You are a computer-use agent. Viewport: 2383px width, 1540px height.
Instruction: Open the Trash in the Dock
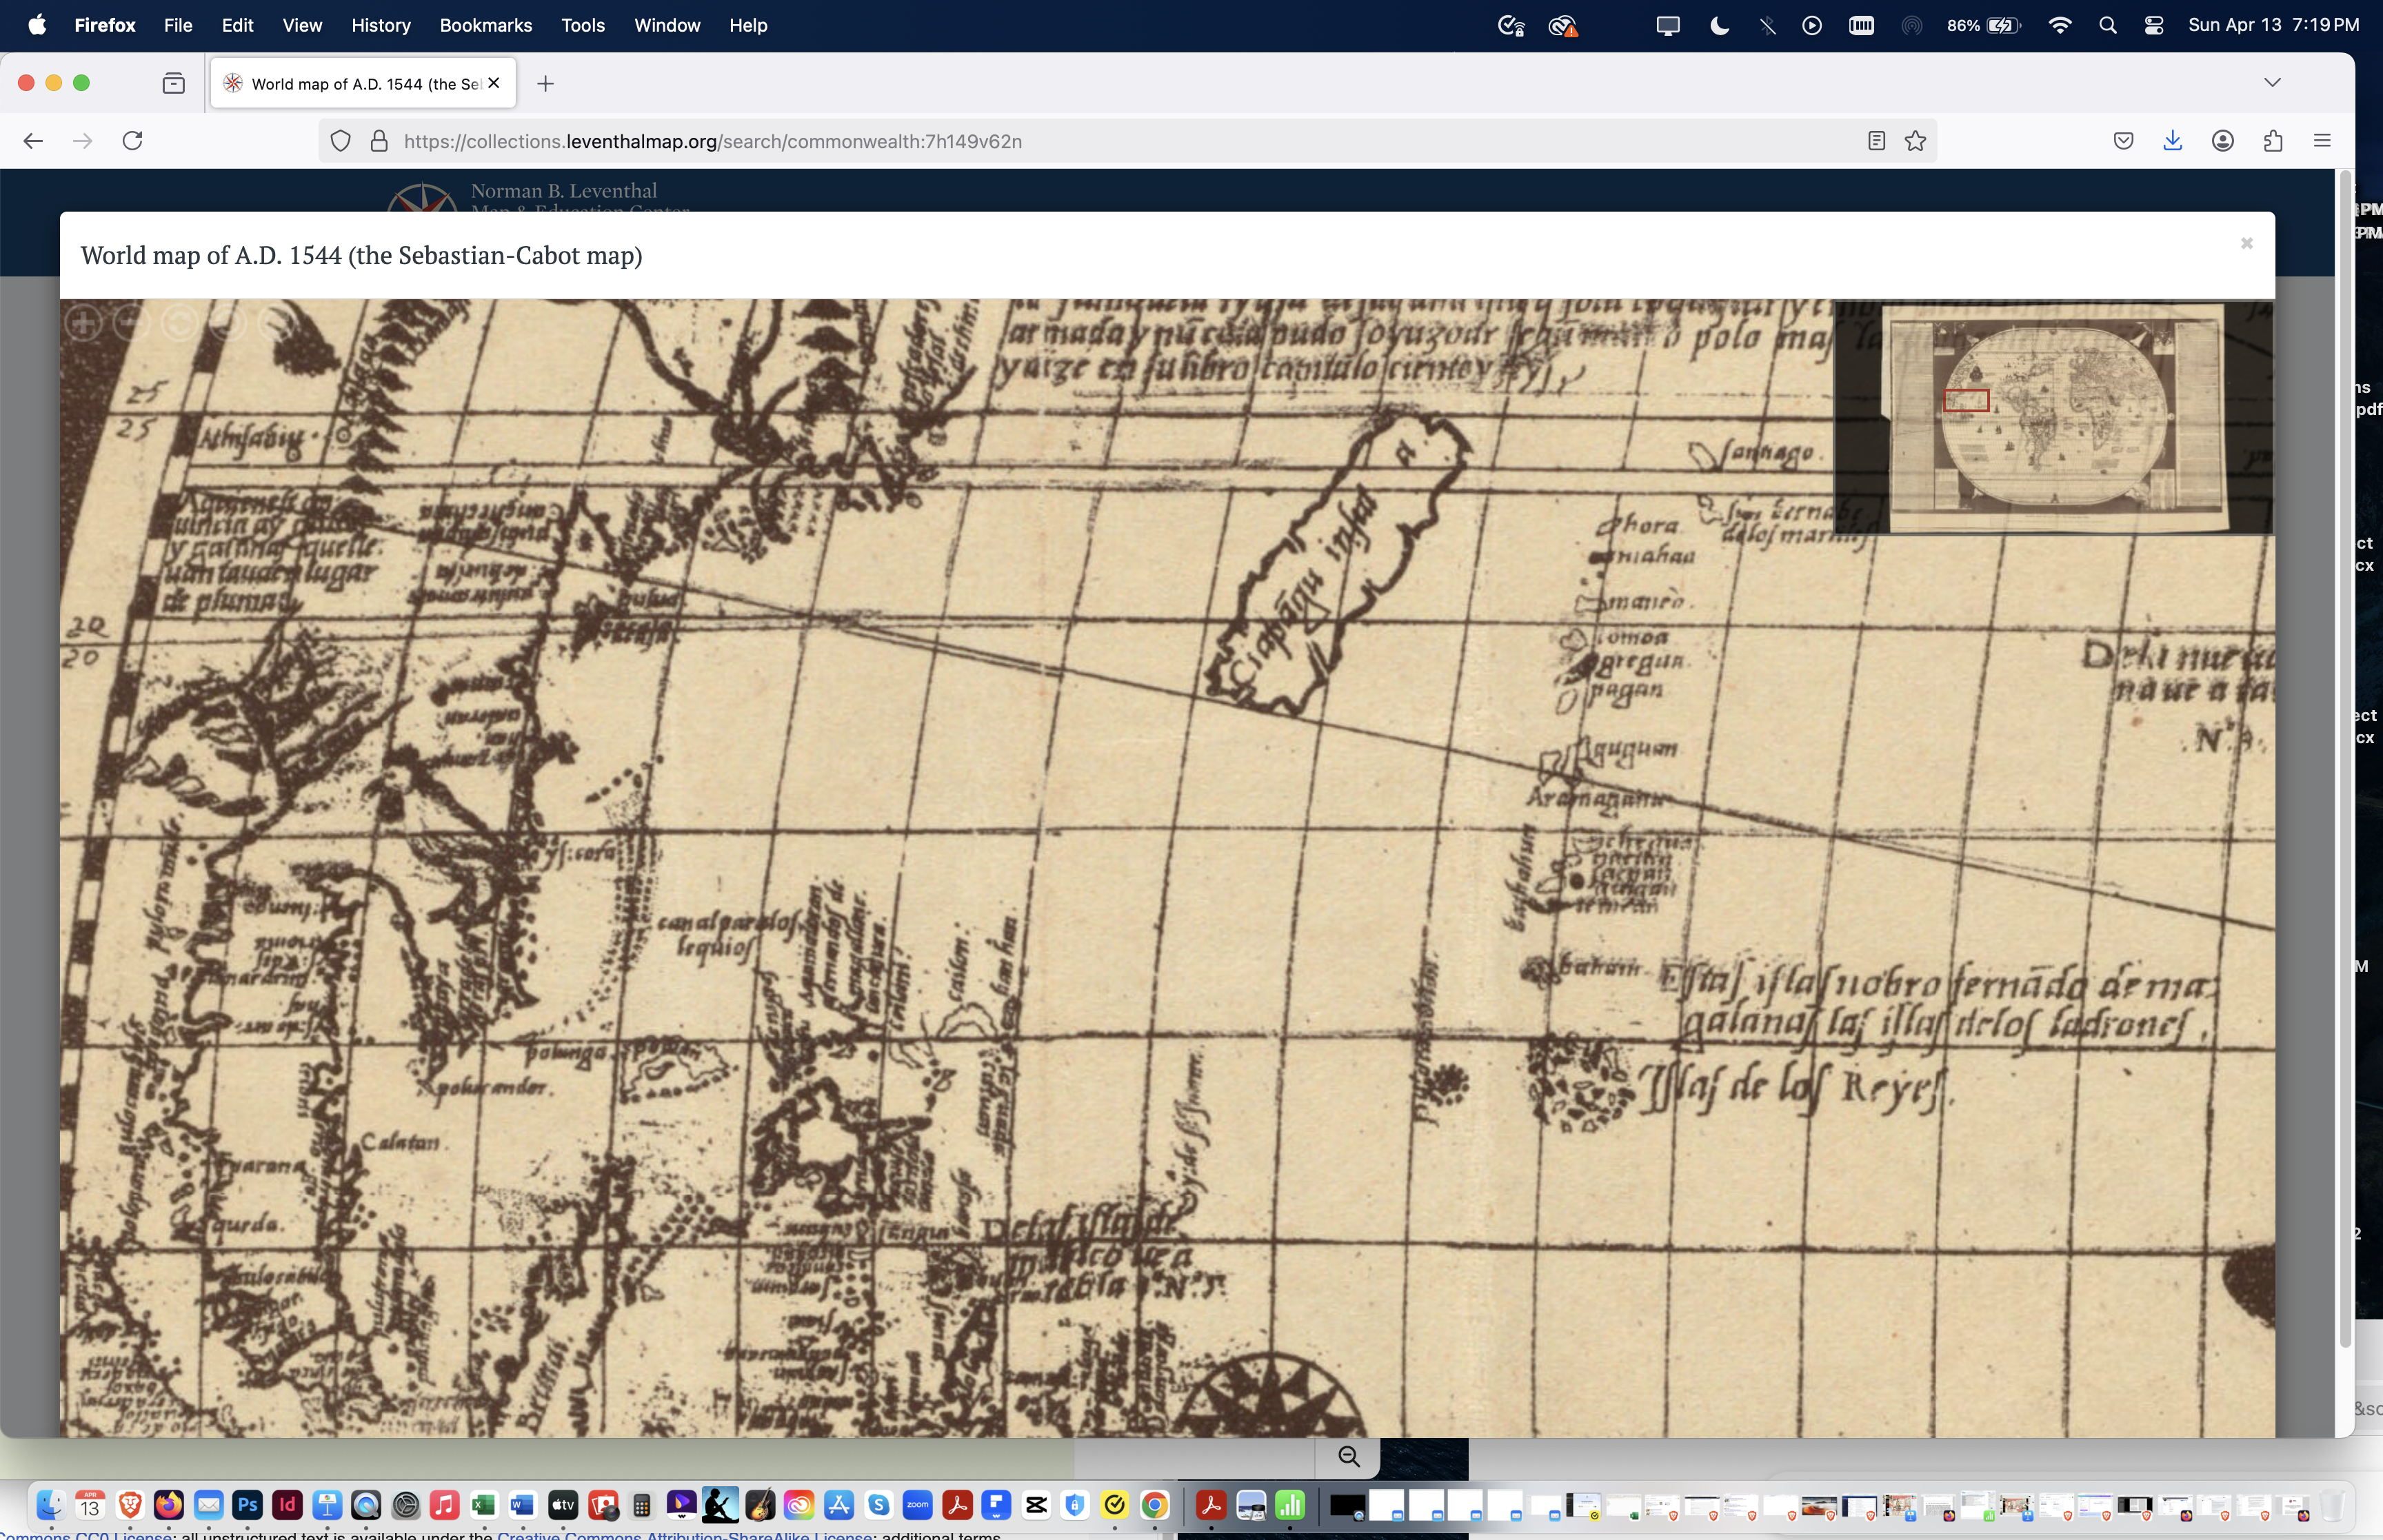(2333, 1504)
